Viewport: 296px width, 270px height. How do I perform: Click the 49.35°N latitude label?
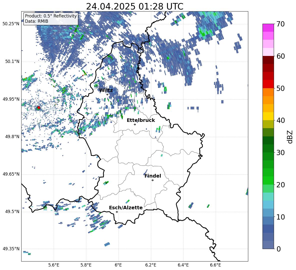(x=11, y=249)
